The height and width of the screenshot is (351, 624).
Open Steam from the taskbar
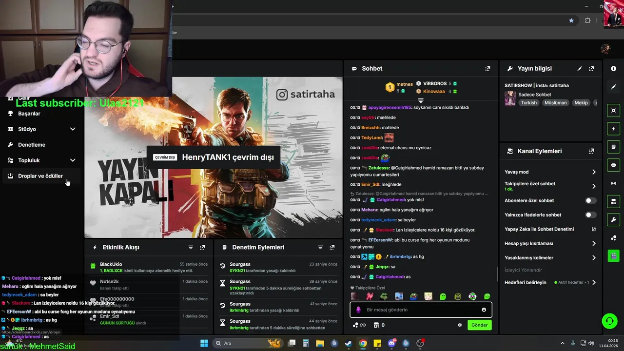click(x=349, y=343)
